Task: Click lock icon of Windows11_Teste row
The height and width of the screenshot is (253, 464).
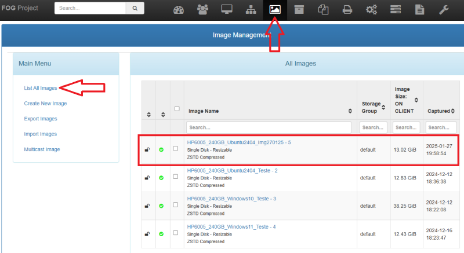Action: 147,234
